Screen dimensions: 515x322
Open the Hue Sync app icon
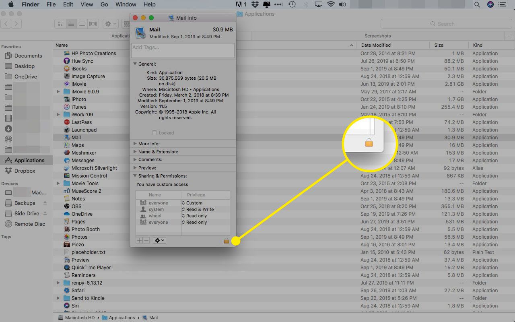tap(67, 61)
